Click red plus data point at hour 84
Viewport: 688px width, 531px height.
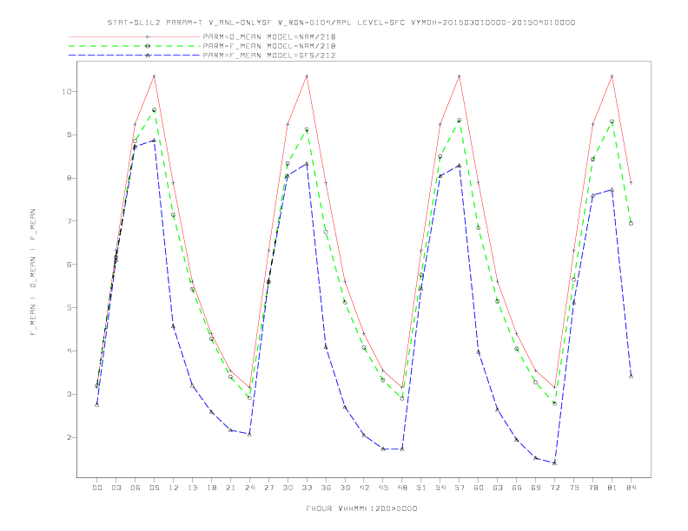(x=631, y=183)
